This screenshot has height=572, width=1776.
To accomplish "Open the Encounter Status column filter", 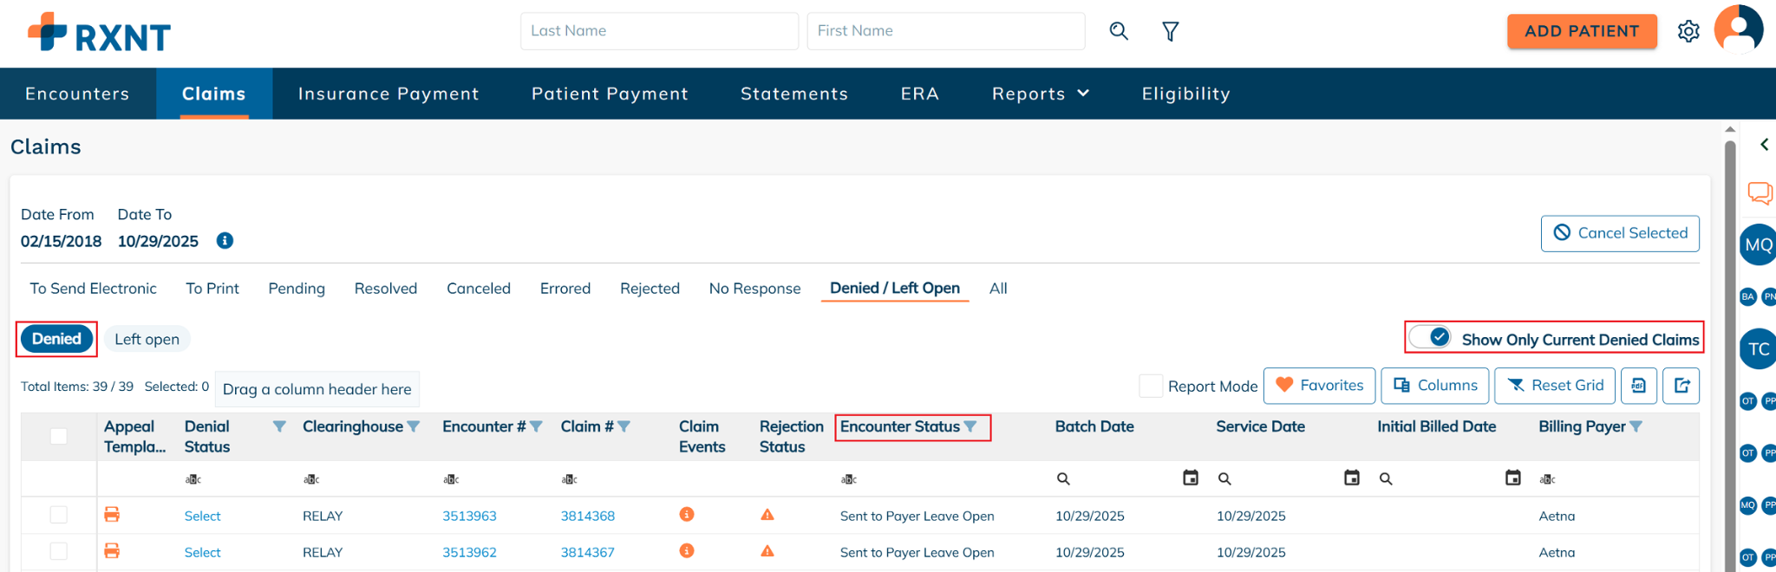I will [970, 426].
